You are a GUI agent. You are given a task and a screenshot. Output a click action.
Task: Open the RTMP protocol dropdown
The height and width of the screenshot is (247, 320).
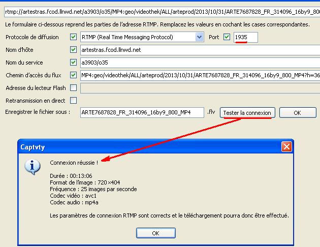[x=199, y=37]
